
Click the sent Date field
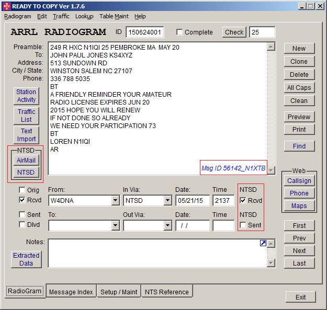[193, 225]
